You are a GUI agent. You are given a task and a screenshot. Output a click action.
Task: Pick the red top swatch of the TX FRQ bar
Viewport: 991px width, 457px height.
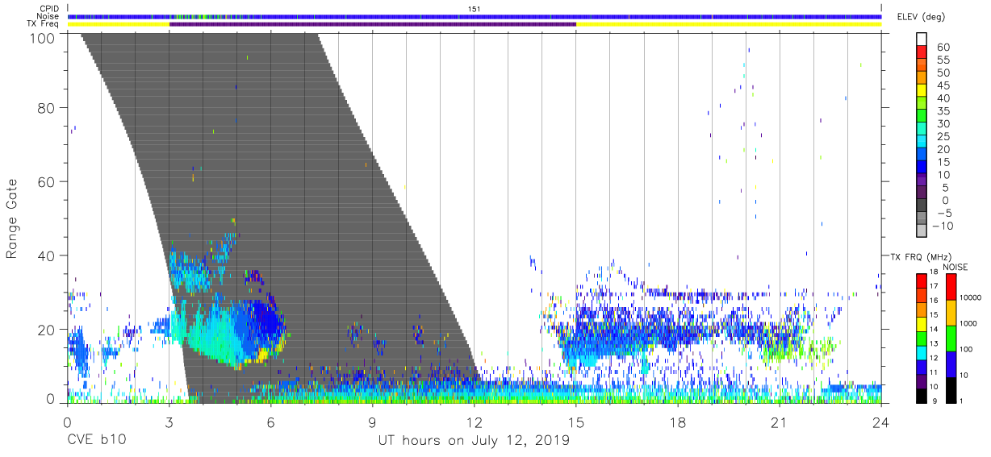(x=922, y=281)
